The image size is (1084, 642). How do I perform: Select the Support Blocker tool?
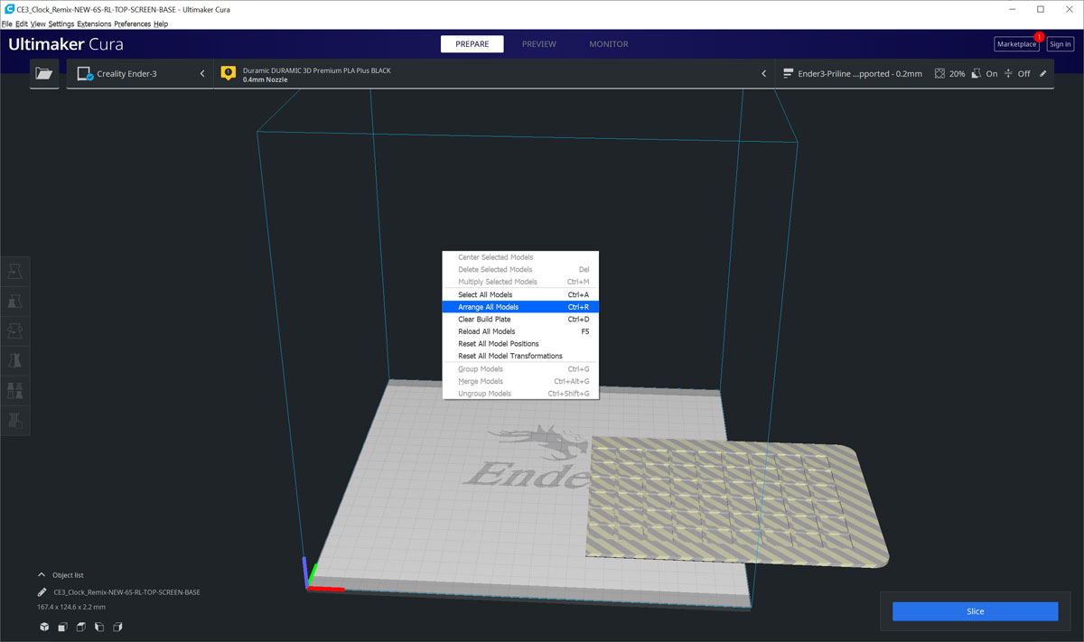point(15,420)
